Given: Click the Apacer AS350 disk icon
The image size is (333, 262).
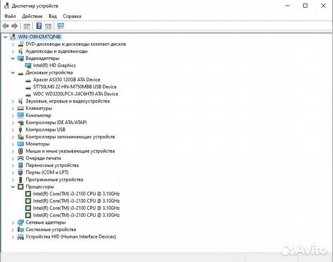Looking at the screenshot, I should click(x=28, y=81).
